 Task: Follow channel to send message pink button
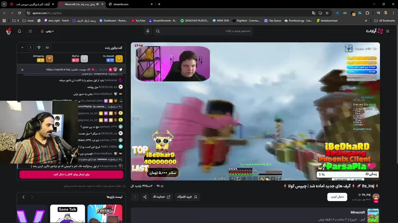(71, 174)
